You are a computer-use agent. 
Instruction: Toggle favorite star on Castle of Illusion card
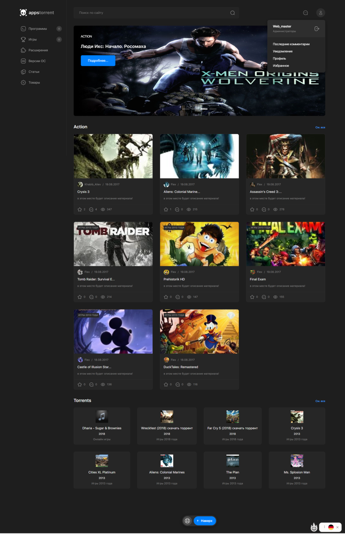(79, 384)
